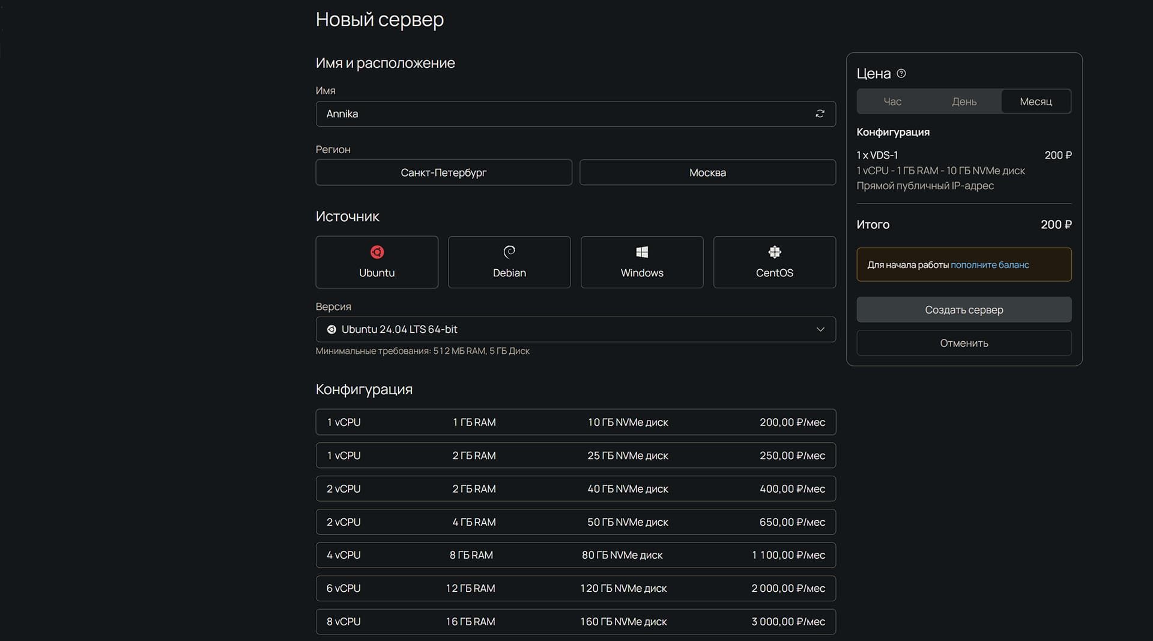Screen dimensions: 1153x641
Task: Click the Итого total row label
Action: point(873,225)
